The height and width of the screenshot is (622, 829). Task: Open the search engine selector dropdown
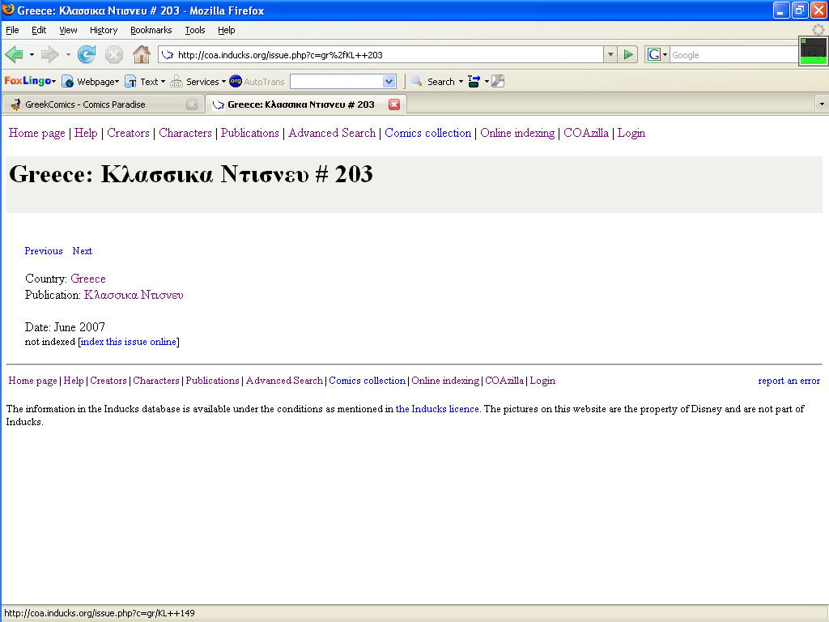[665, 54]
